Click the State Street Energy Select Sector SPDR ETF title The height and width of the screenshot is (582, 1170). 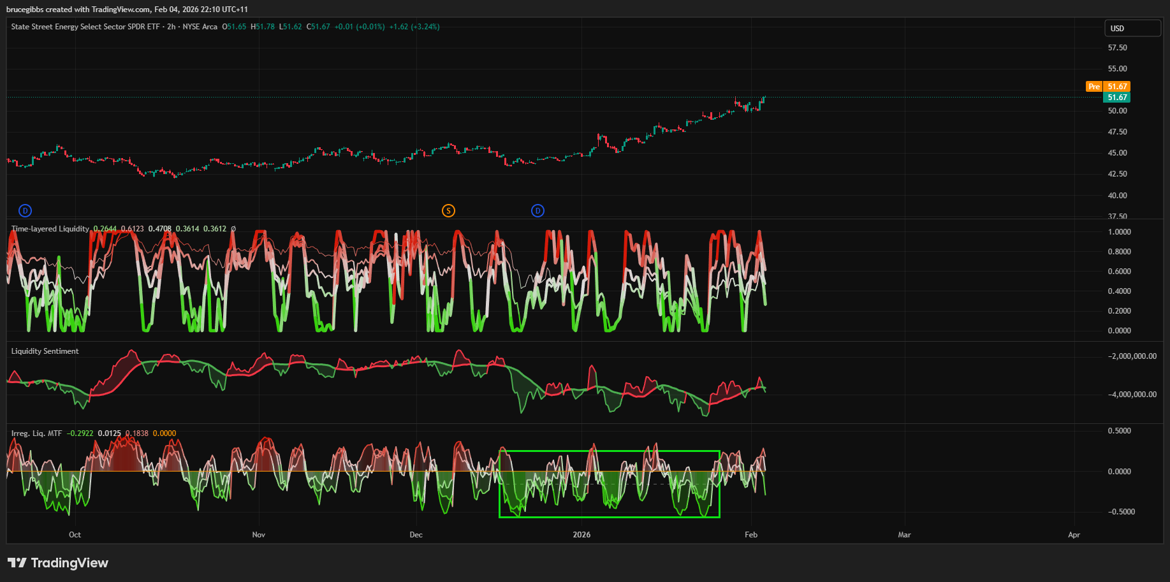85,27
